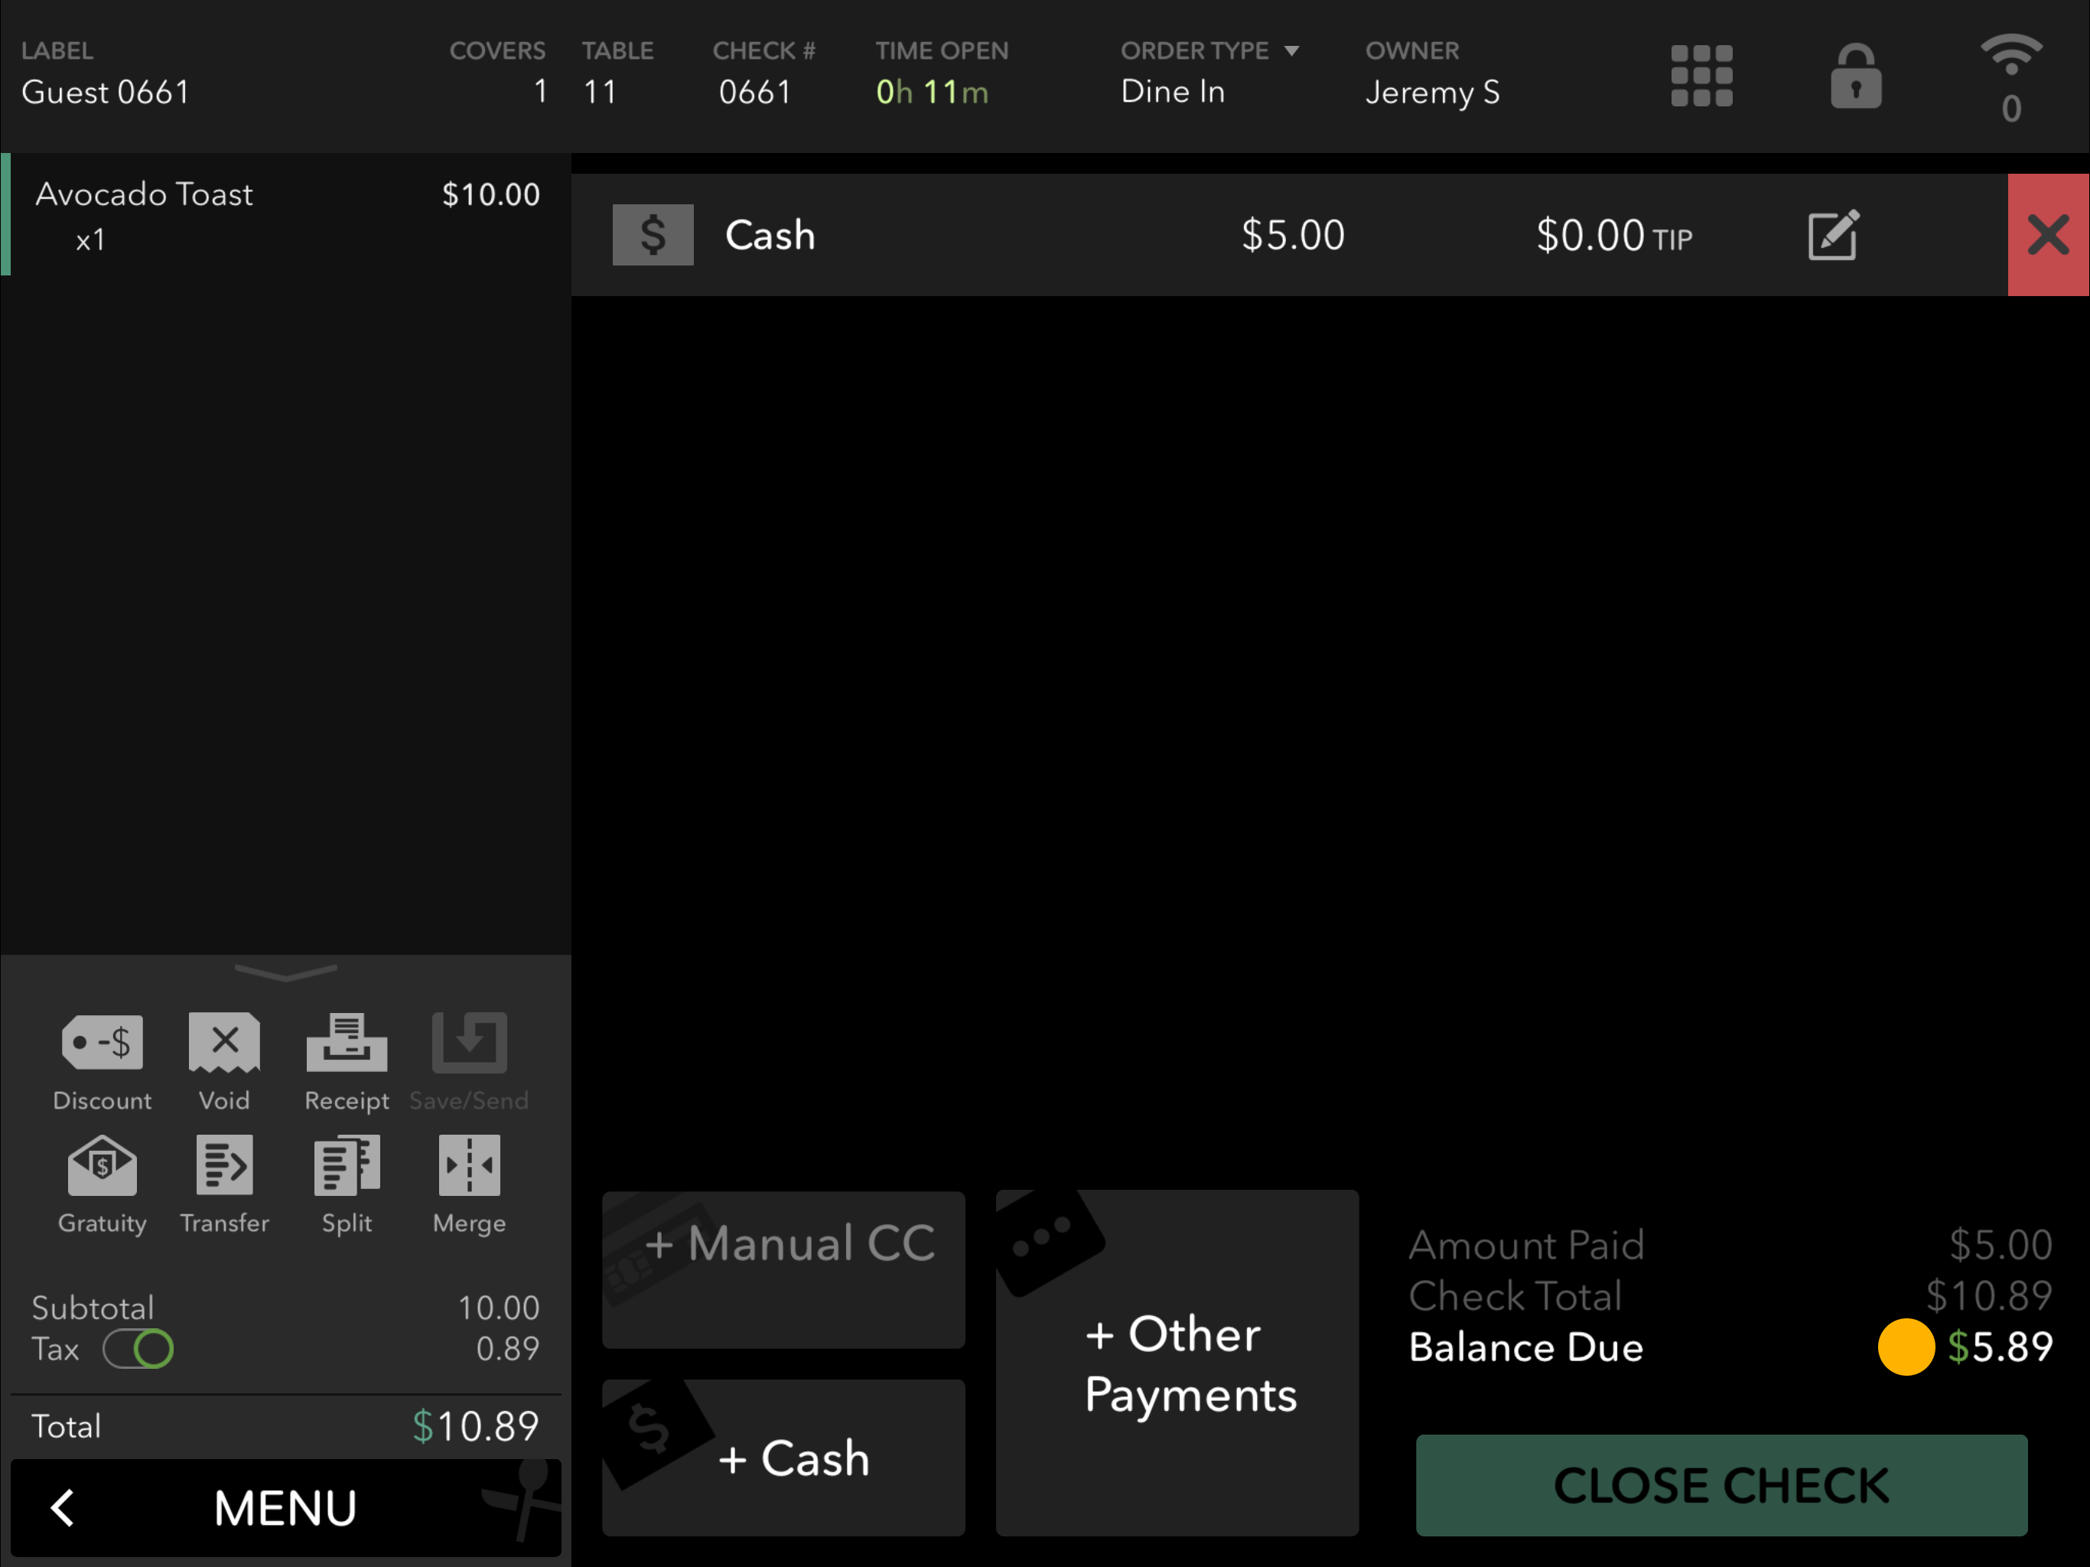Tap the yellow Balance Due indicator dot

point(1906,1347)
